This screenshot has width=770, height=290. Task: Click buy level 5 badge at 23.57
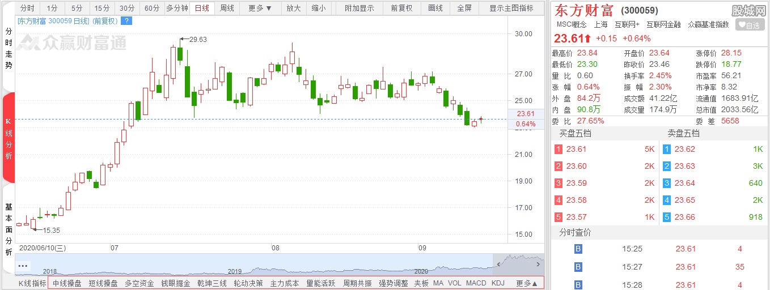[559, 217]
